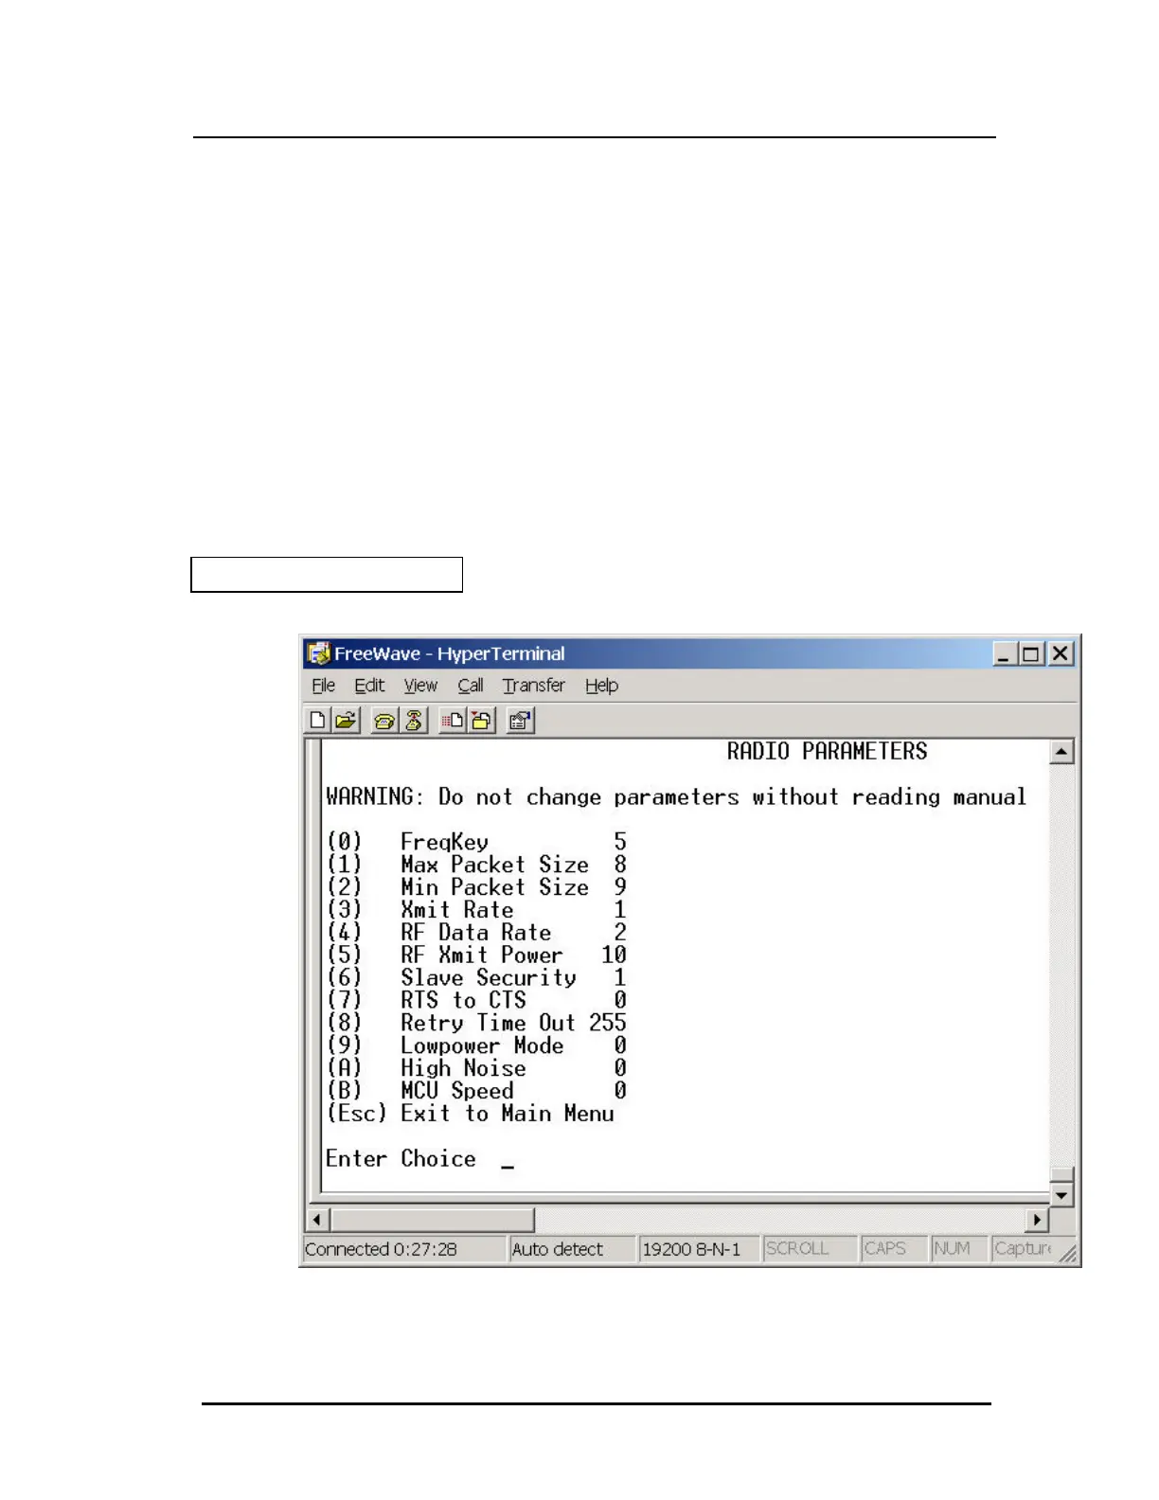Click the Receive file toolbar icon
This screenshot has height=1500, width=1159.
[x=482, y=721]
